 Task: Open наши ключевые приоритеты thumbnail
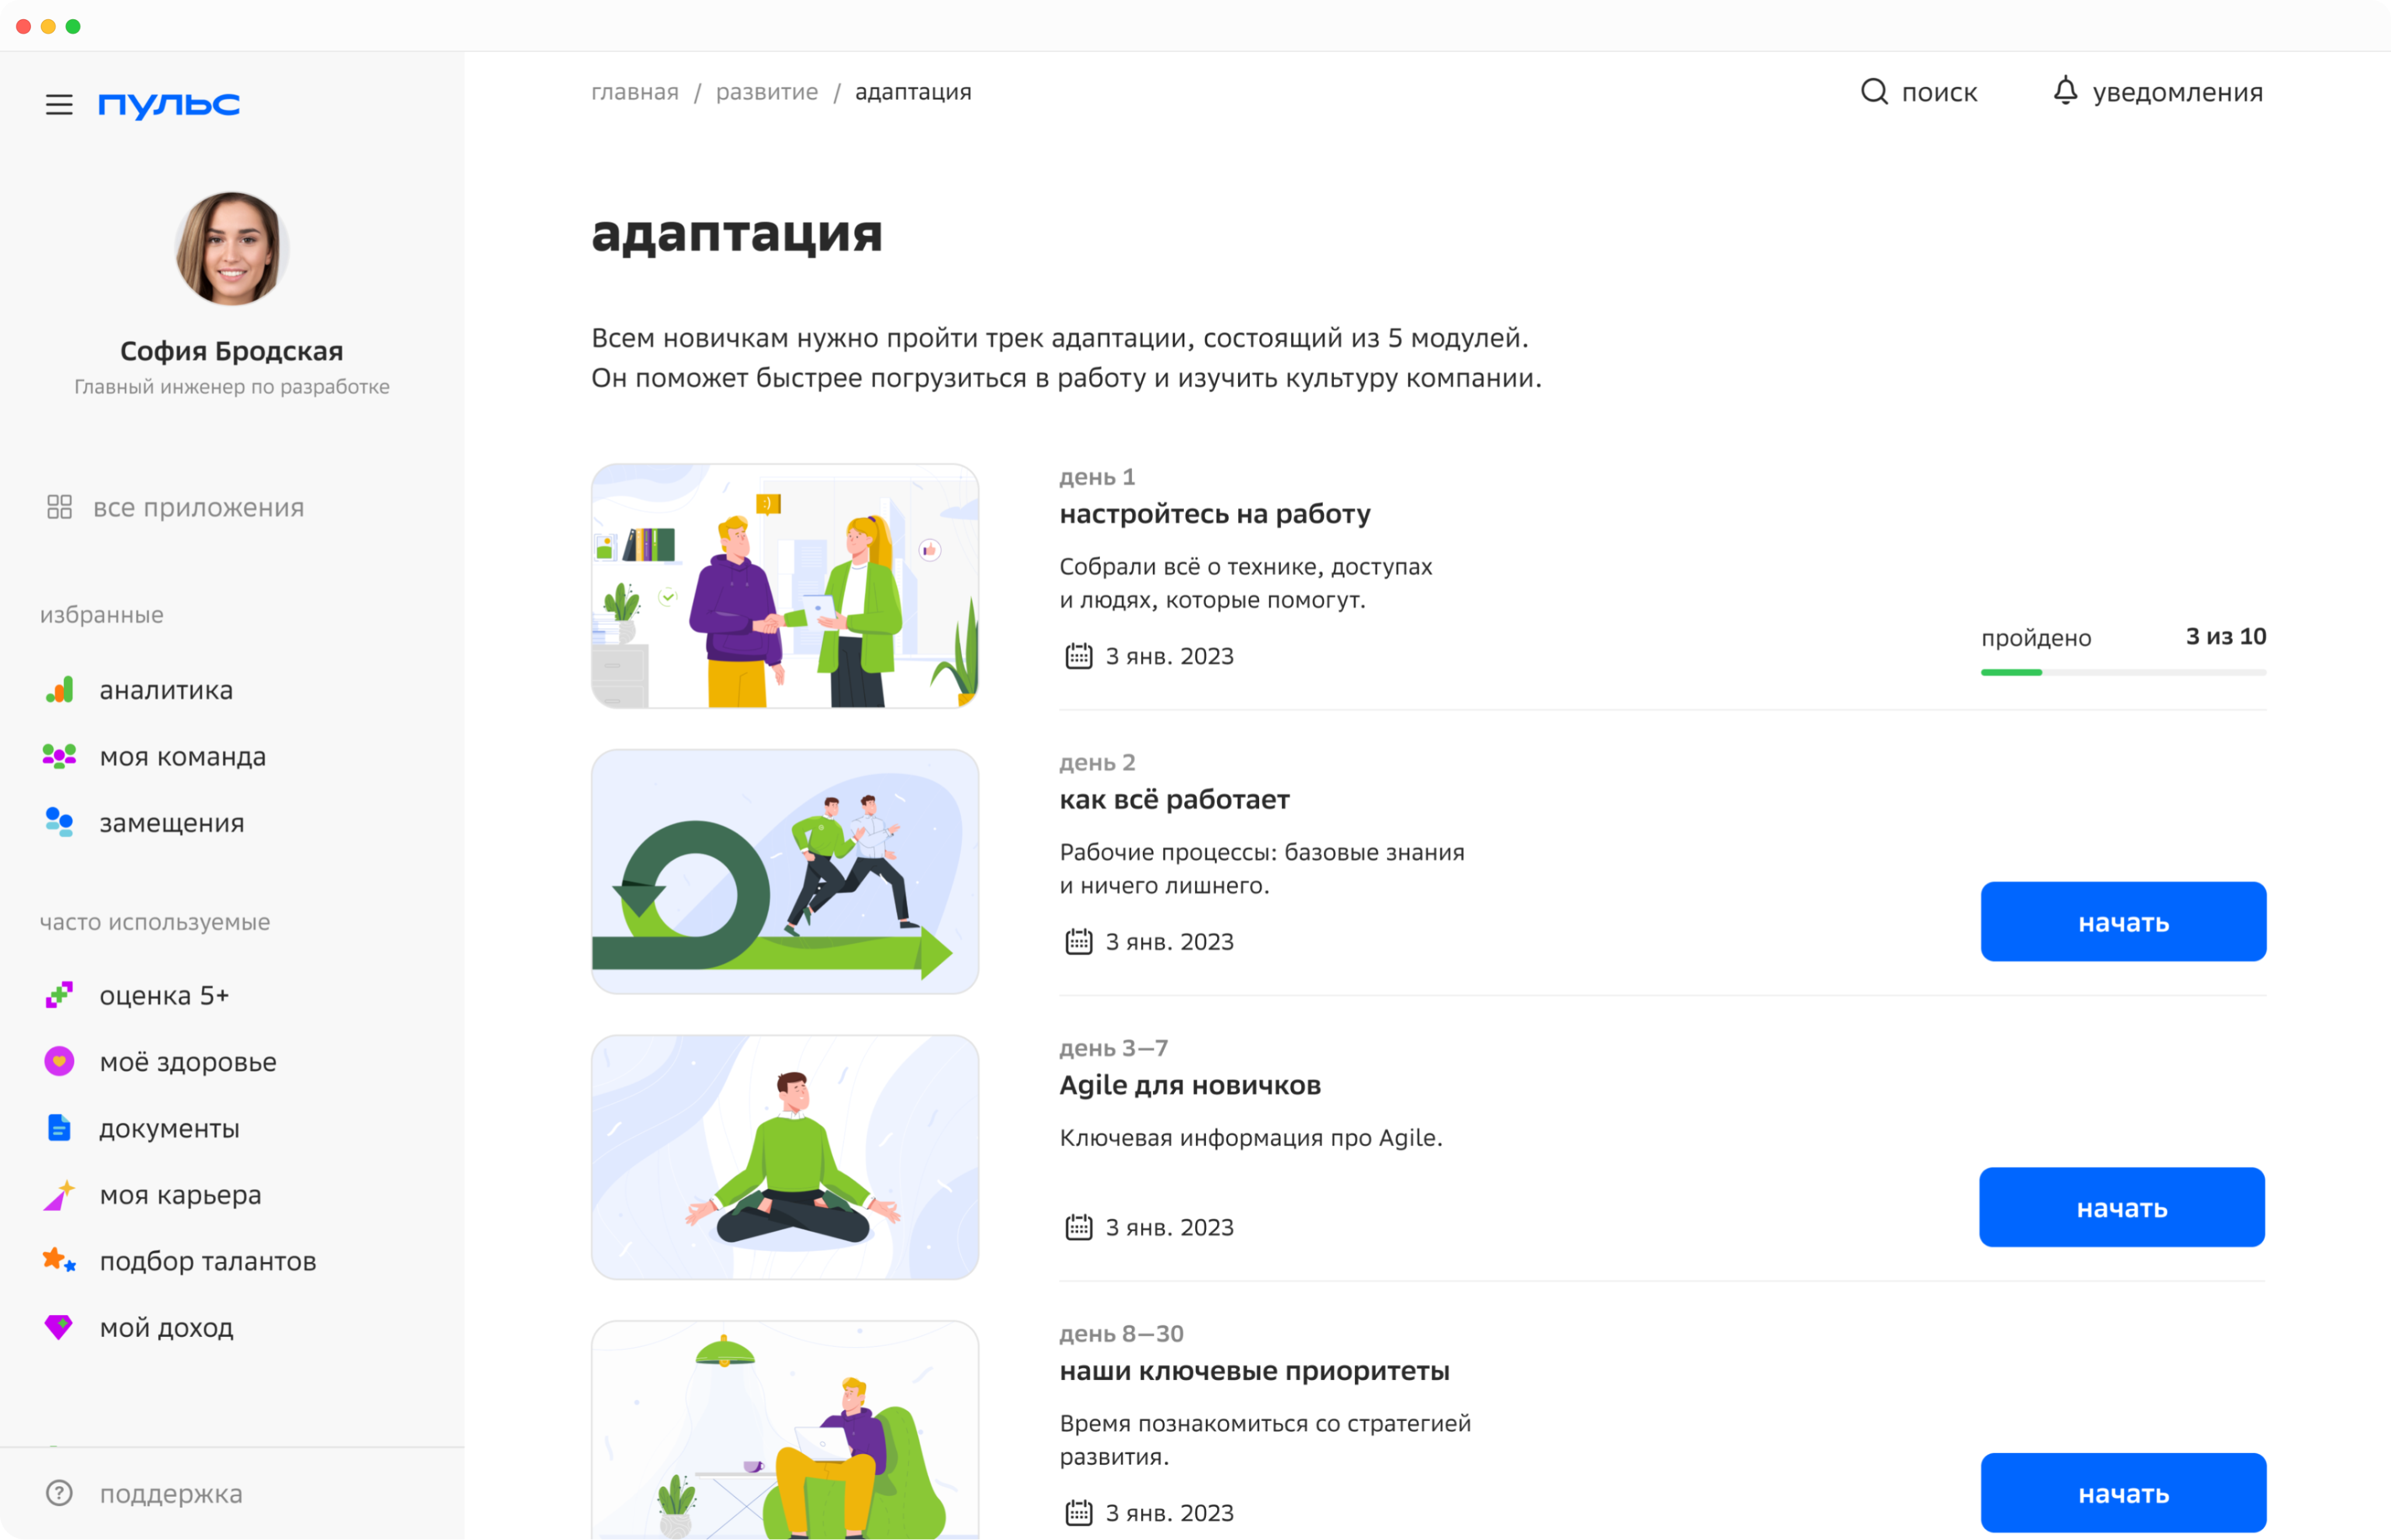tap(785, 1430)
